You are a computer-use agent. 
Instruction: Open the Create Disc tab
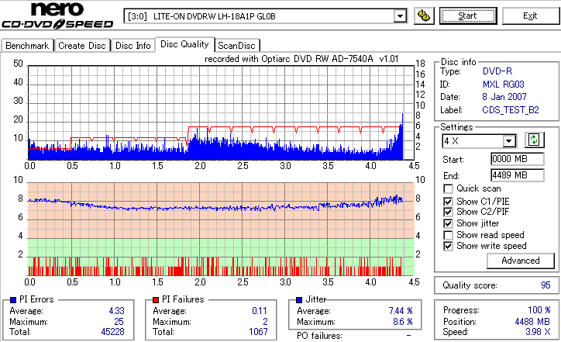point(82,46)
